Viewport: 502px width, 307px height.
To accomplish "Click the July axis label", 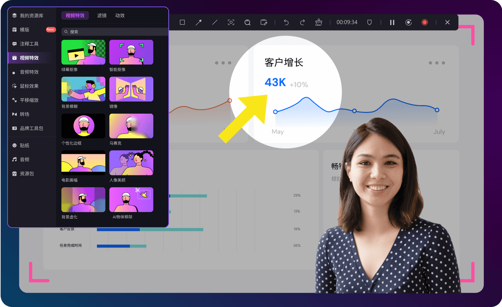I will (439, 132).
